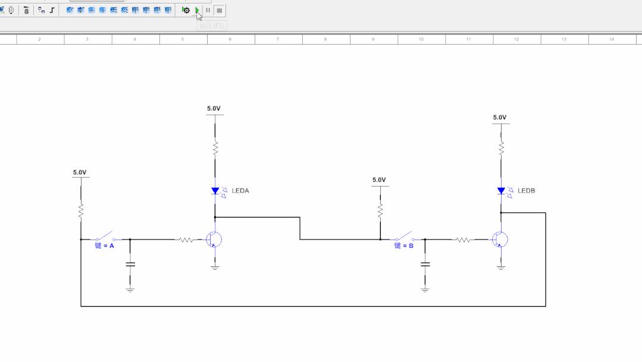Click the hierarchy blocks toolbar icon
Viewport: 642px width, 362px height.
coord(41,10)
